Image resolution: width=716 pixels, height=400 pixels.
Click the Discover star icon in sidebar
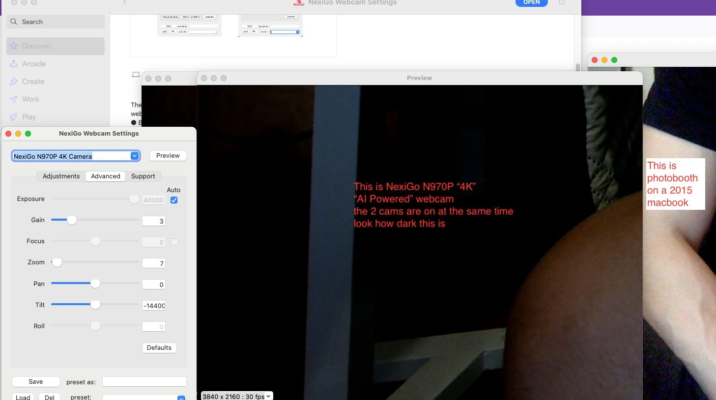14,46
